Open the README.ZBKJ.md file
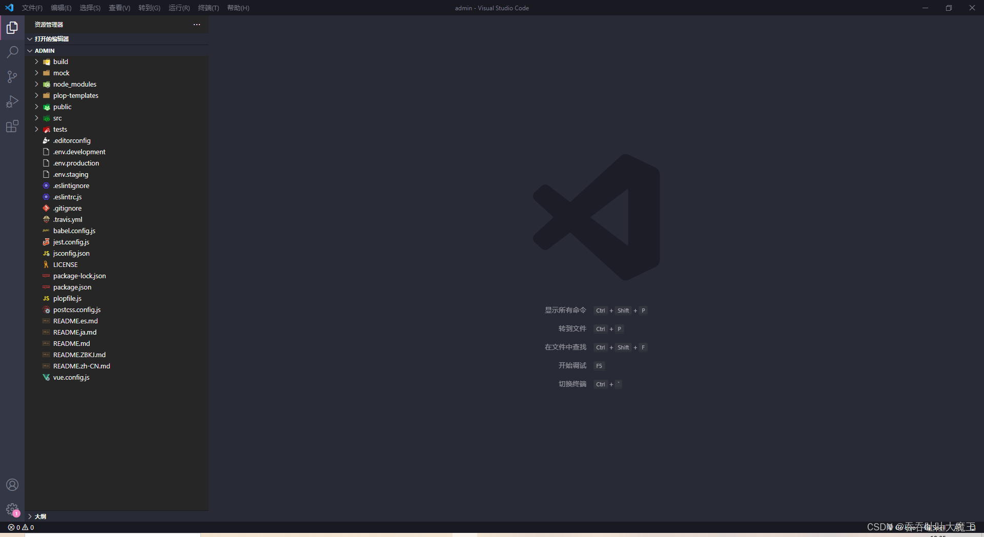Viewport: 984px width, 537px height. pyautogui.click(x=116, y=355)
